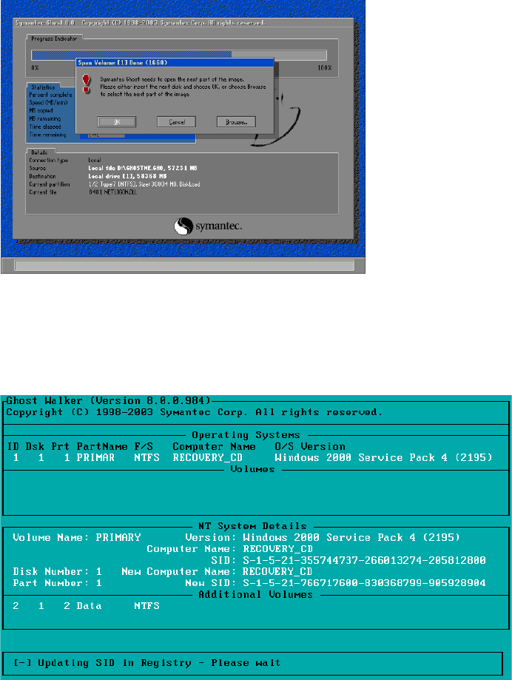512x680 pixels.
Task: Select Destination value Local drive [1]
Action: pyautogui.click(x=127, y=176)
